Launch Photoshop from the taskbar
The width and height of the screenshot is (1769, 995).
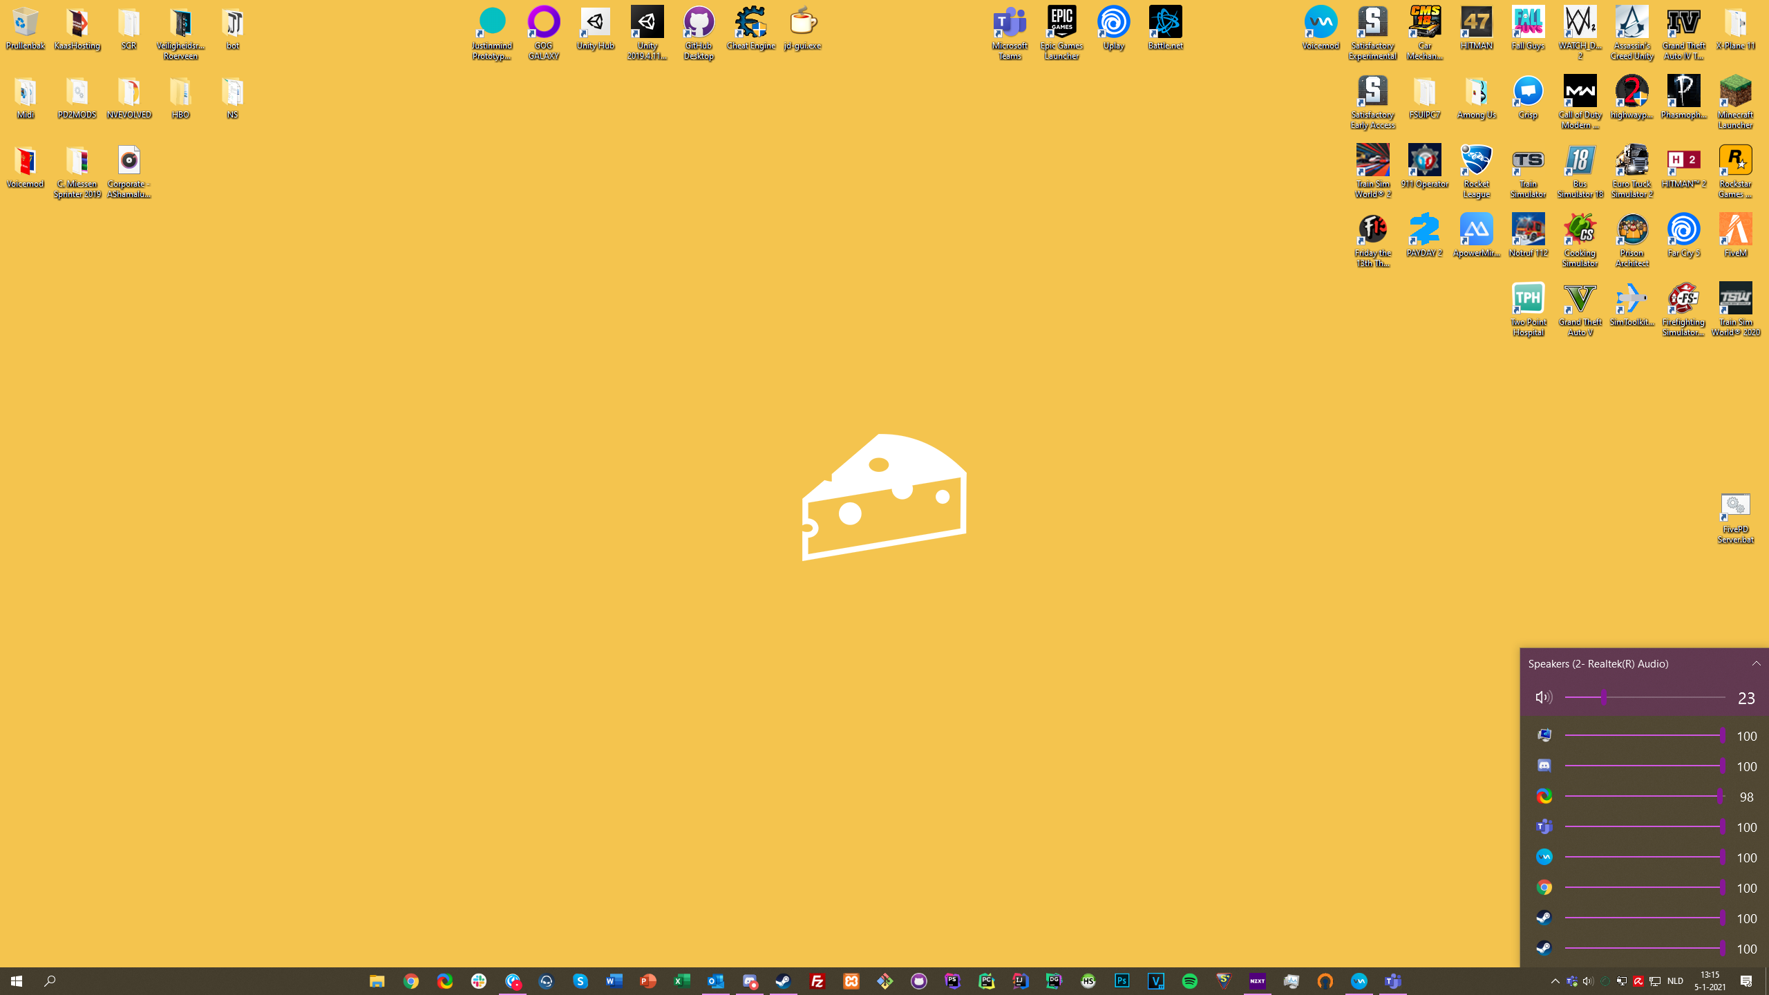tap(1122, 981)
